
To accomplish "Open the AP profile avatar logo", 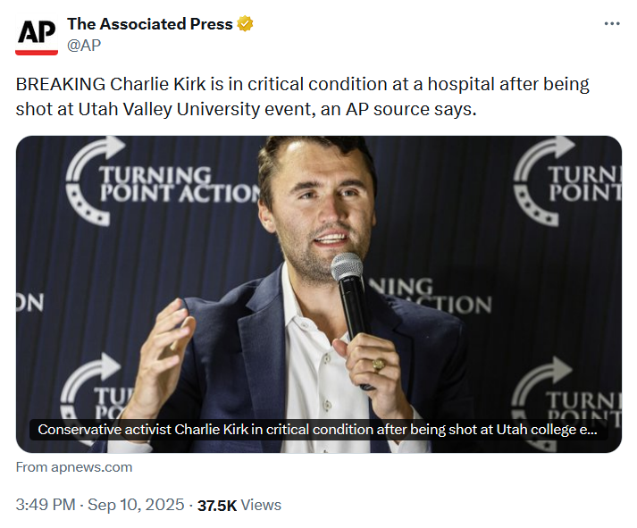I will point(38,34).
